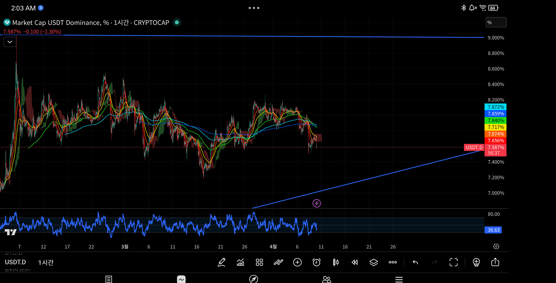Open the community people tab
This screenshot has height=283, width=556.
[x=326, y=279]
